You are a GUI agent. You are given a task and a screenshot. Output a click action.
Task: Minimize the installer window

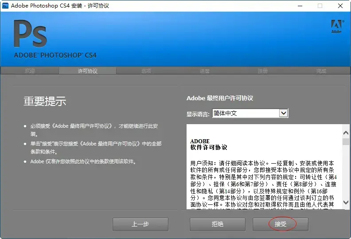pos(300,6)
